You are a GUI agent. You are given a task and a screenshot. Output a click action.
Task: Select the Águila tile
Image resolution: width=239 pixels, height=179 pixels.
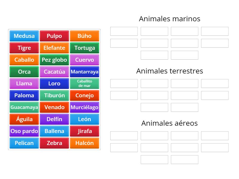(24, 119)
